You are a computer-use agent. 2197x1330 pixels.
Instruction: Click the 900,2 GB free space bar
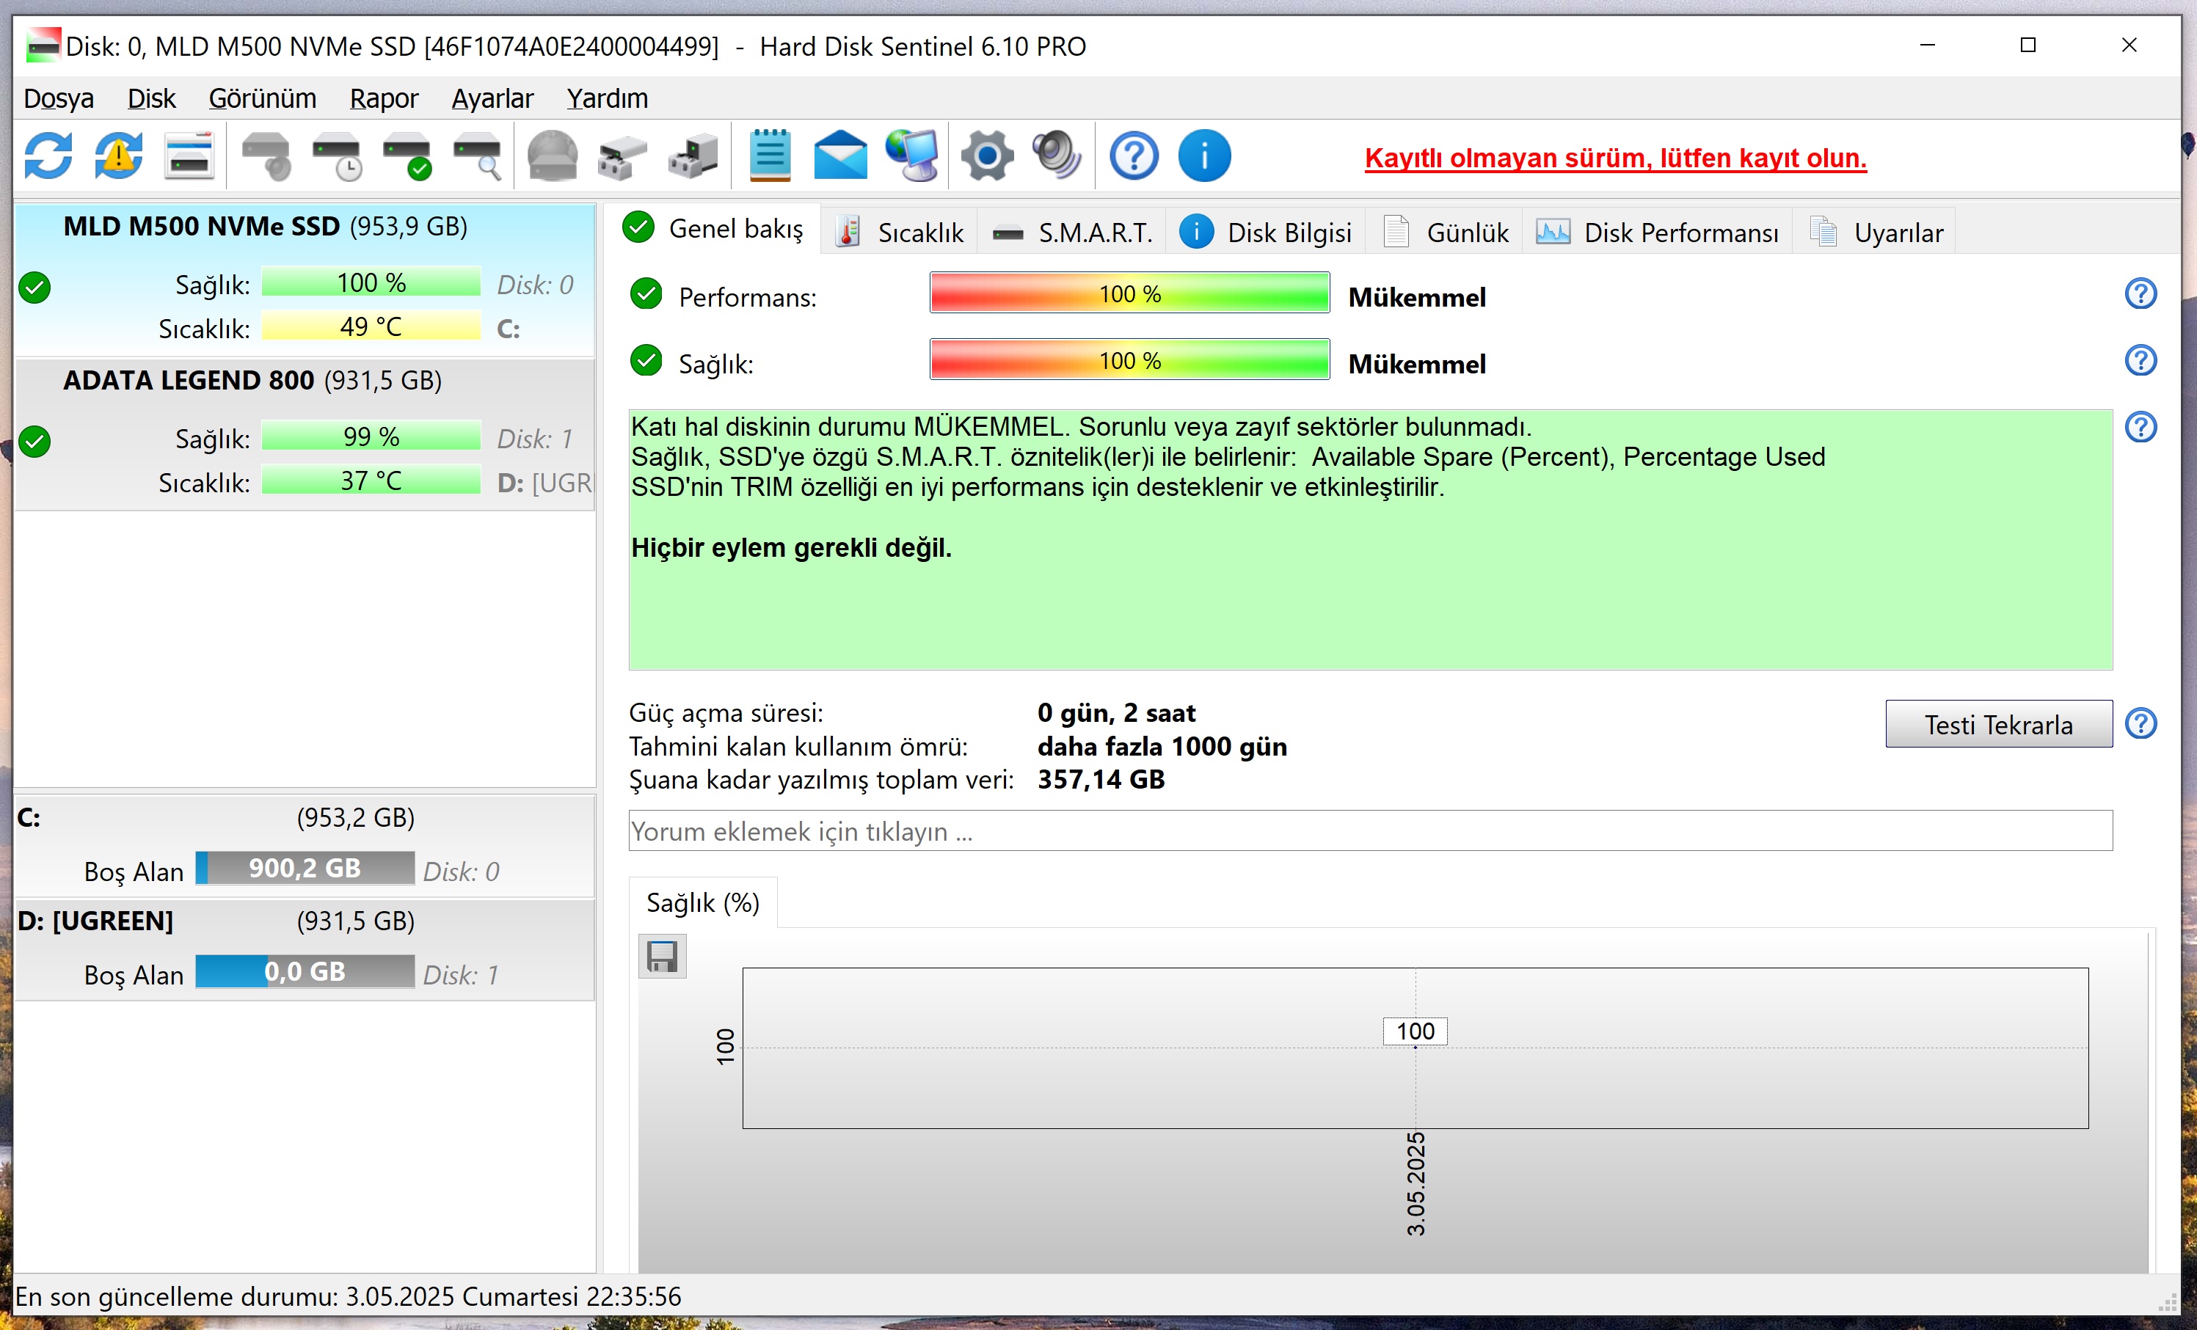305,867
